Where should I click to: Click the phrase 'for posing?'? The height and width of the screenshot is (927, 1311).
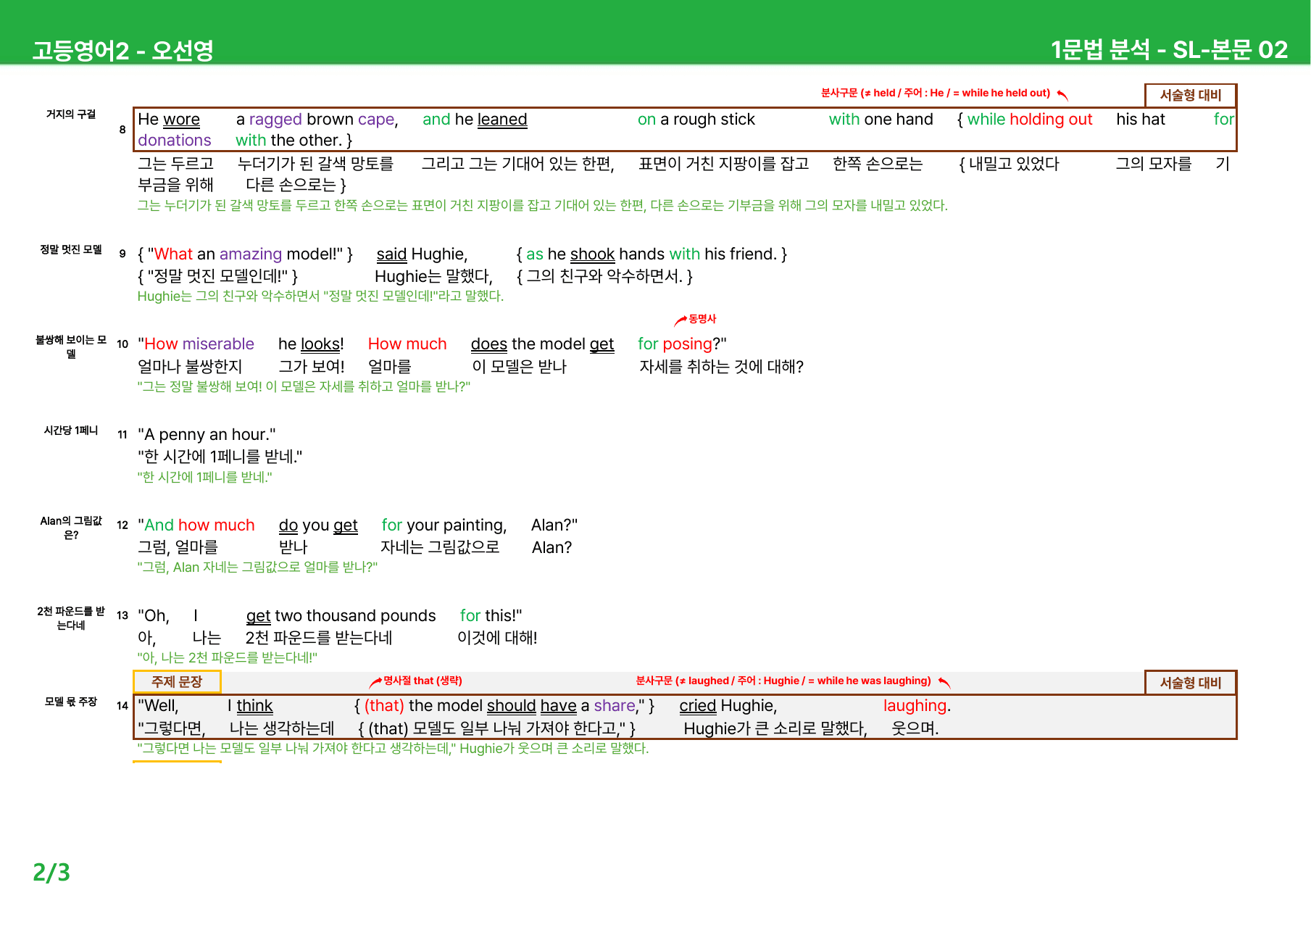682,344
